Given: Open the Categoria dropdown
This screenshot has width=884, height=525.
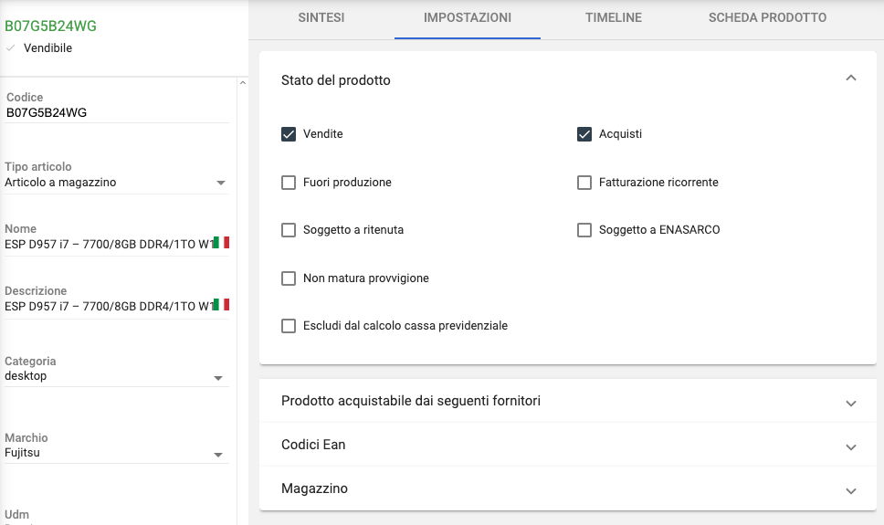Looking at the screenshot, I should tap(218, 378).
